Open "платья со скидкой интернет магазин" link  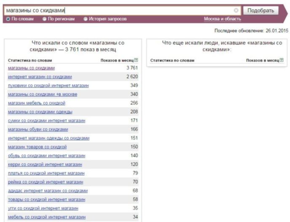pyautogui.click(x=46, y=174)
